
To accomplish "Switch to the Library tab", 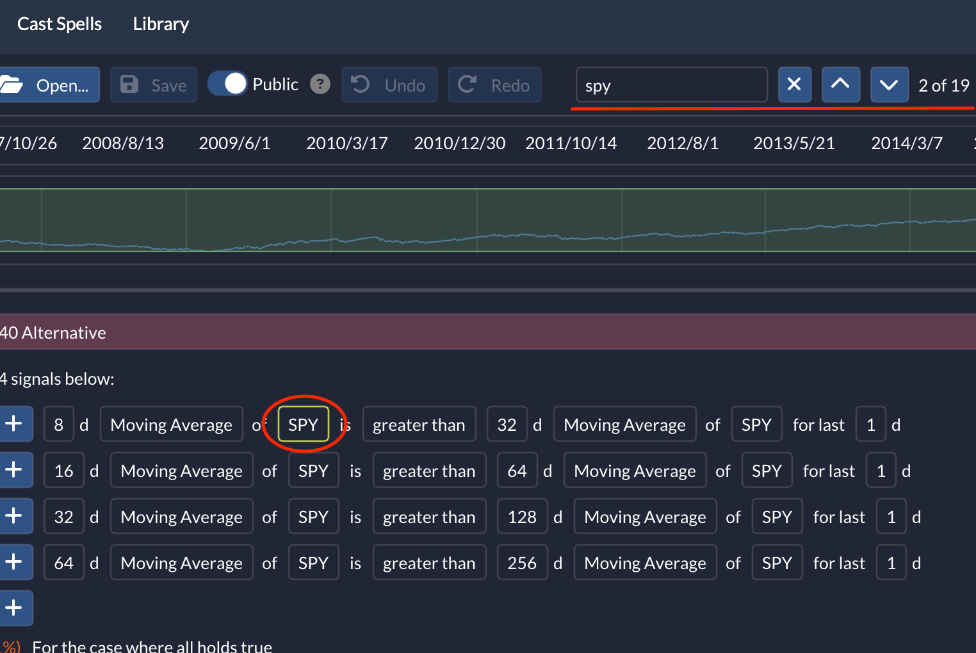I will tap(161, 24).
